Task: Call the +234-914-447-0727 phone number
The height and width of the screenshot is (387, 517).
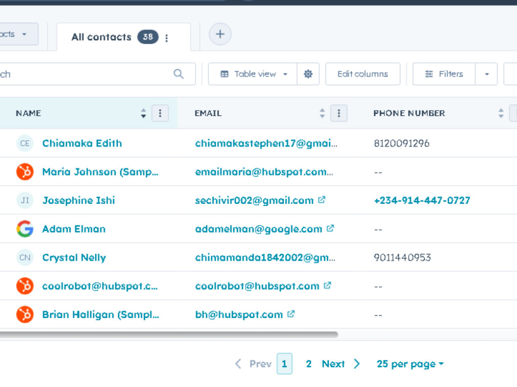Action: tap(422, 200)
